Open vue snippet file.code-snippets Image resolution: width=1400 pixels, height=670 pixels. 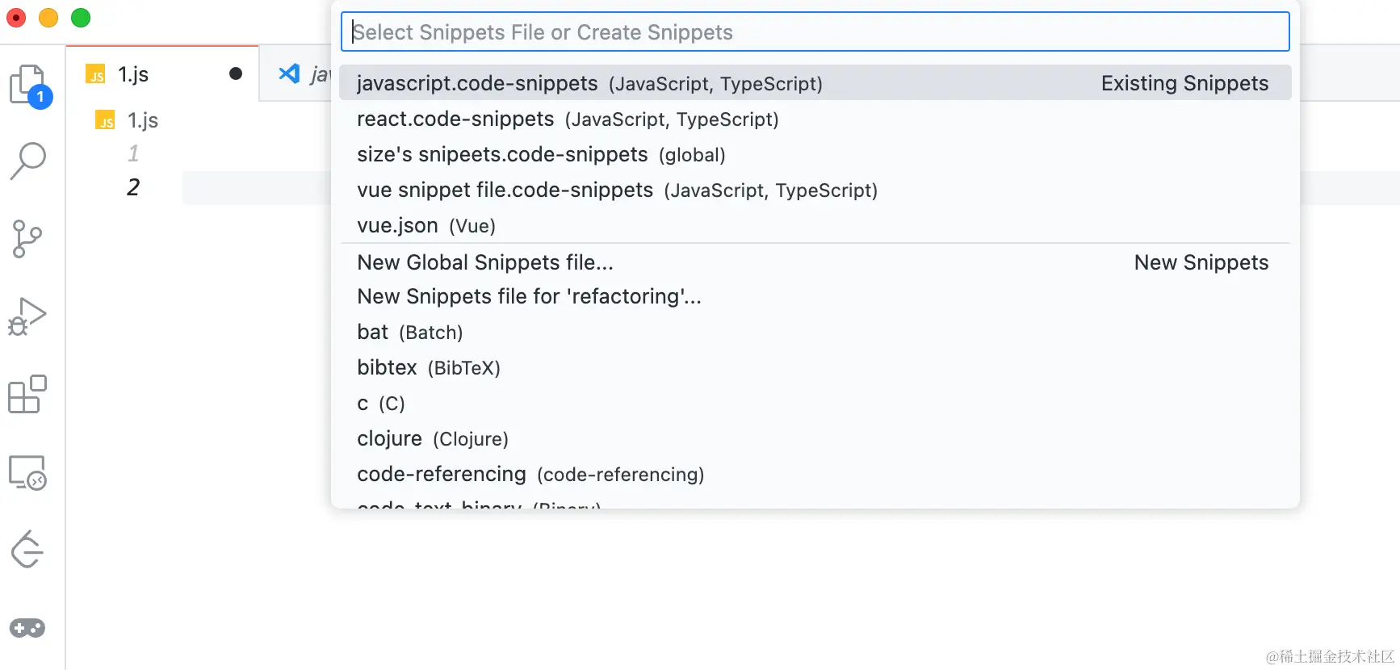505,191
